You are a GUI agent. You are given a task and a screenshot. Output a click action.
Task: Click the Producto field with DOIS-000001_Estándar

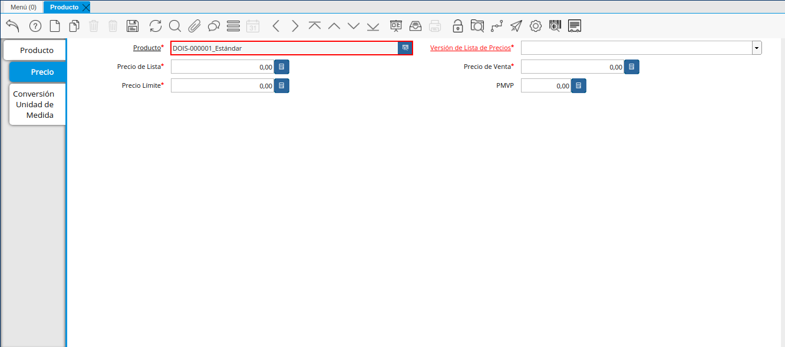285,48
